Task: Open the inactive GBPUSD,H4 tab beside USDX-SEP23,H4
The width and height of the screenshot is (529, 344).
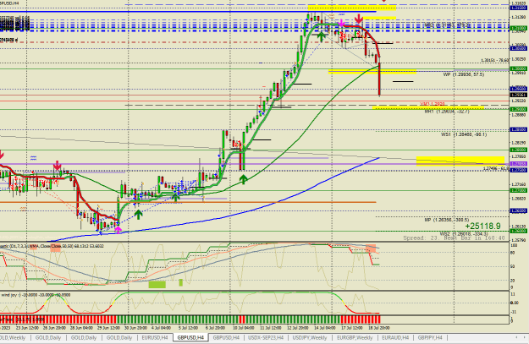Action: click(226, 337)
